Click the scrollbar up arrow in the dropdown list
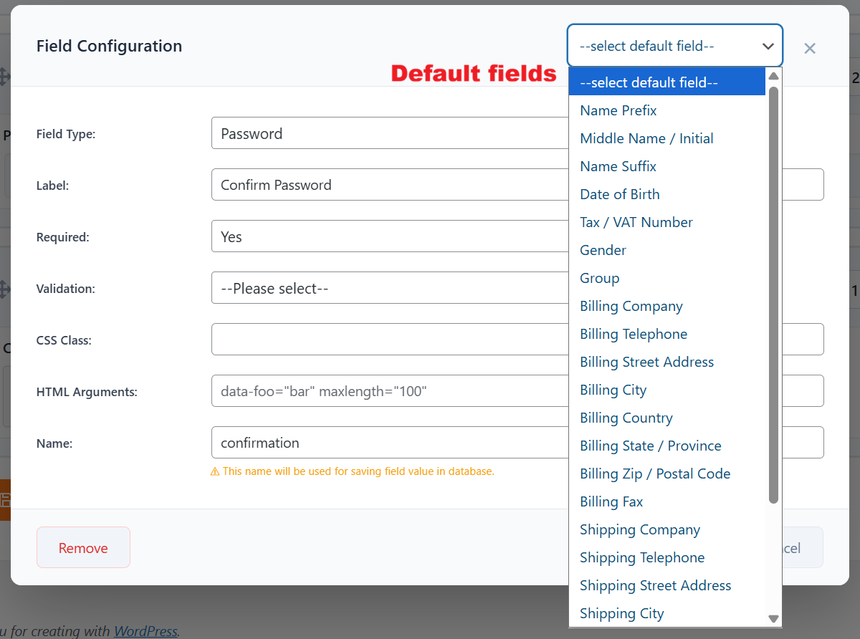This screenshot has height=639, width=860. [773, 75]
